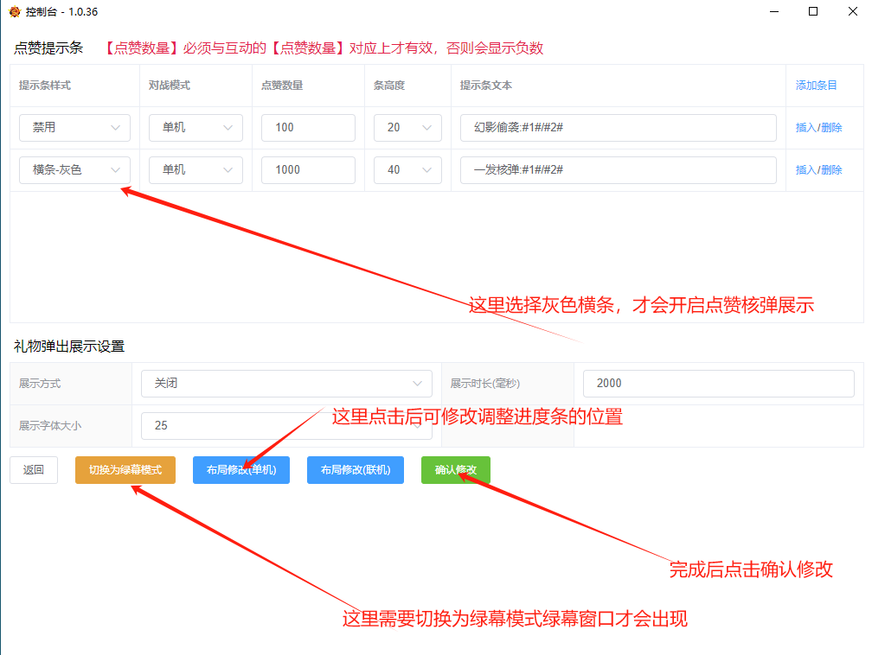This screenshot has width=872, height=655.
Task: Click 切换为绿幕模式 to enable green screen mode
Action: (x=125, y=469)
